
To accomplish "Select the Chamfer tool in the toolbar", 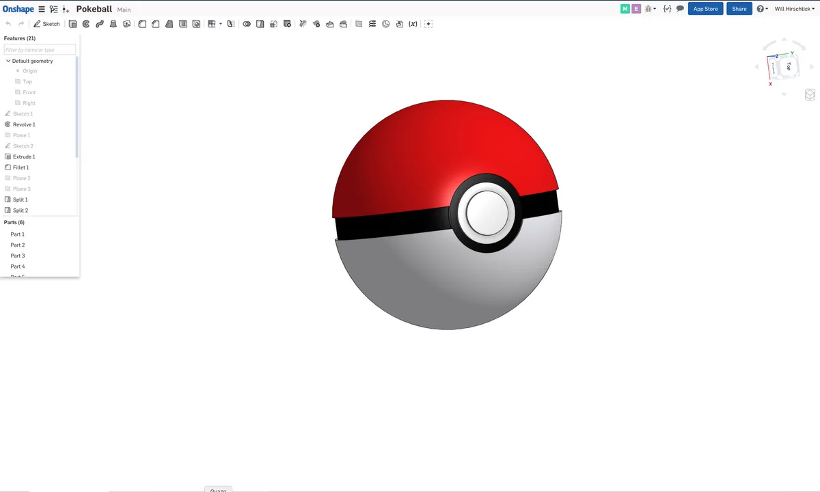I will [156, 24].
